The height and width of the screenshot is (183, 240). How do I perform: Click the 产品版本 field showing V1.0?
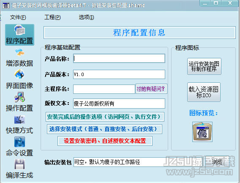(x=119, y=74)
